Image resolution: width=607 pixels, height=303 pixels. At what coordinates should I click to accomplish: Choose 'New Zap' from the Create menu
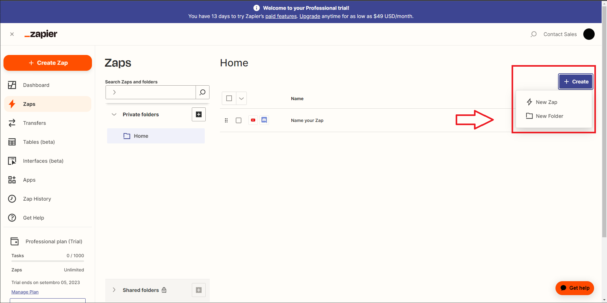coord(546,102)
